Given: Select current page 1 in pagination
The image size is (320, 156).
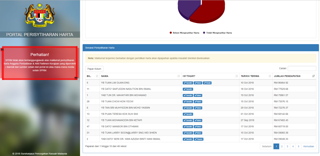Looking at the screenshot, I should [276, 146].
